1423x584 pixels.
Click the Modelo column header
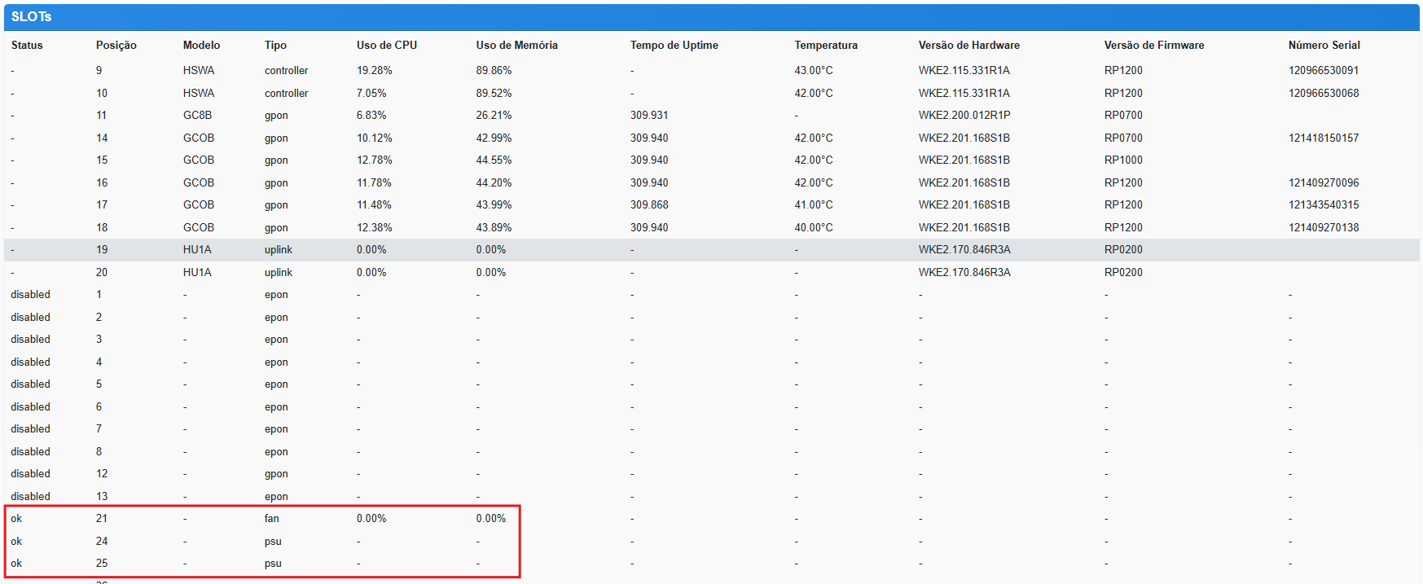[201, 46]
